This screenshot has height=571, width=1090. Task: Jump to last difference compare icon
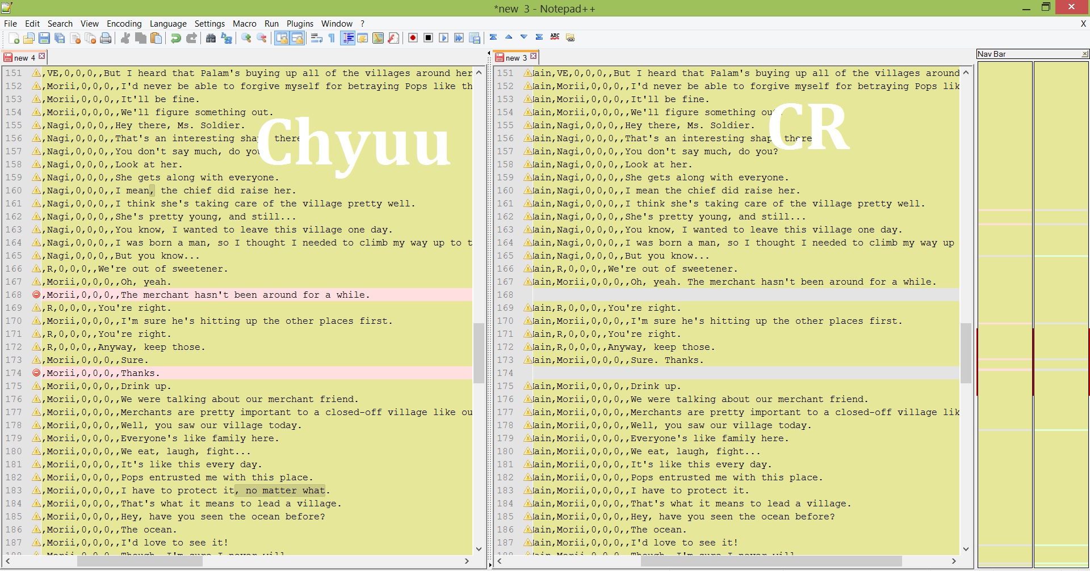coord(539,37)
